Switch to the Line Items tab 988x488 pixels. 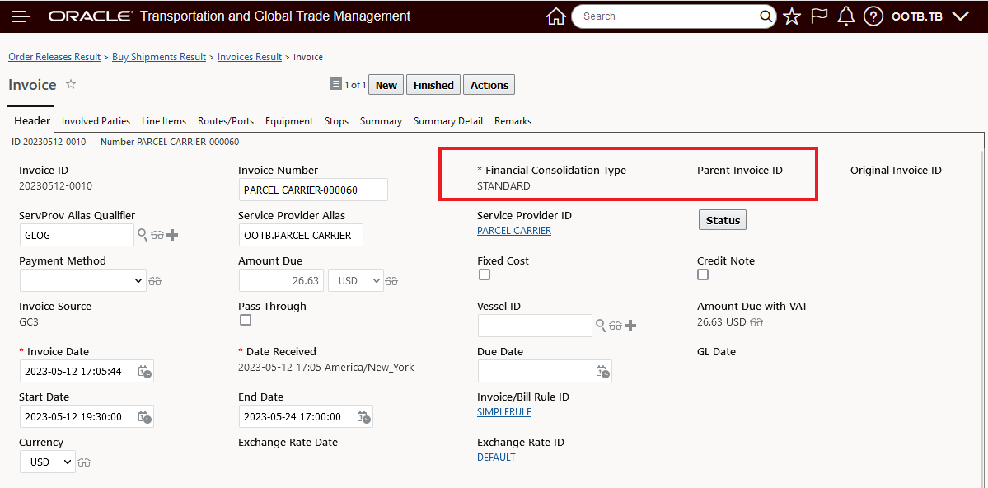[164, 121]
